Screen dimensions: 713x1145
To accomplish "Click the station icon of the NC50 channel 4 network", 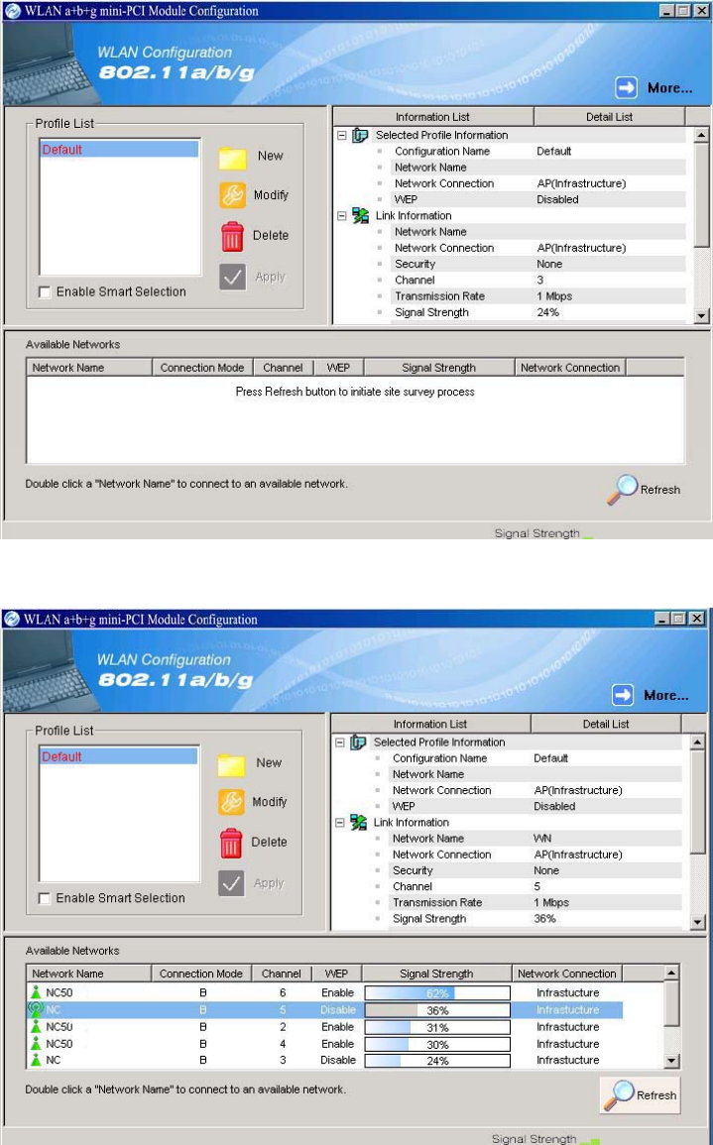I will pyautogui.click(x=36, y=1044).
